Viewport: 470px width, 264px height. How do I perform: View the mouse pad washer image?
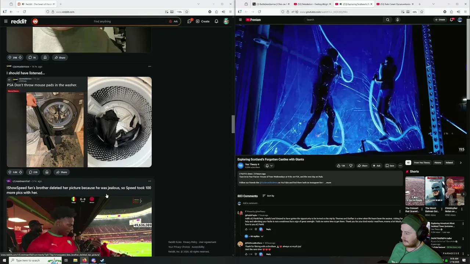point(79,122)
